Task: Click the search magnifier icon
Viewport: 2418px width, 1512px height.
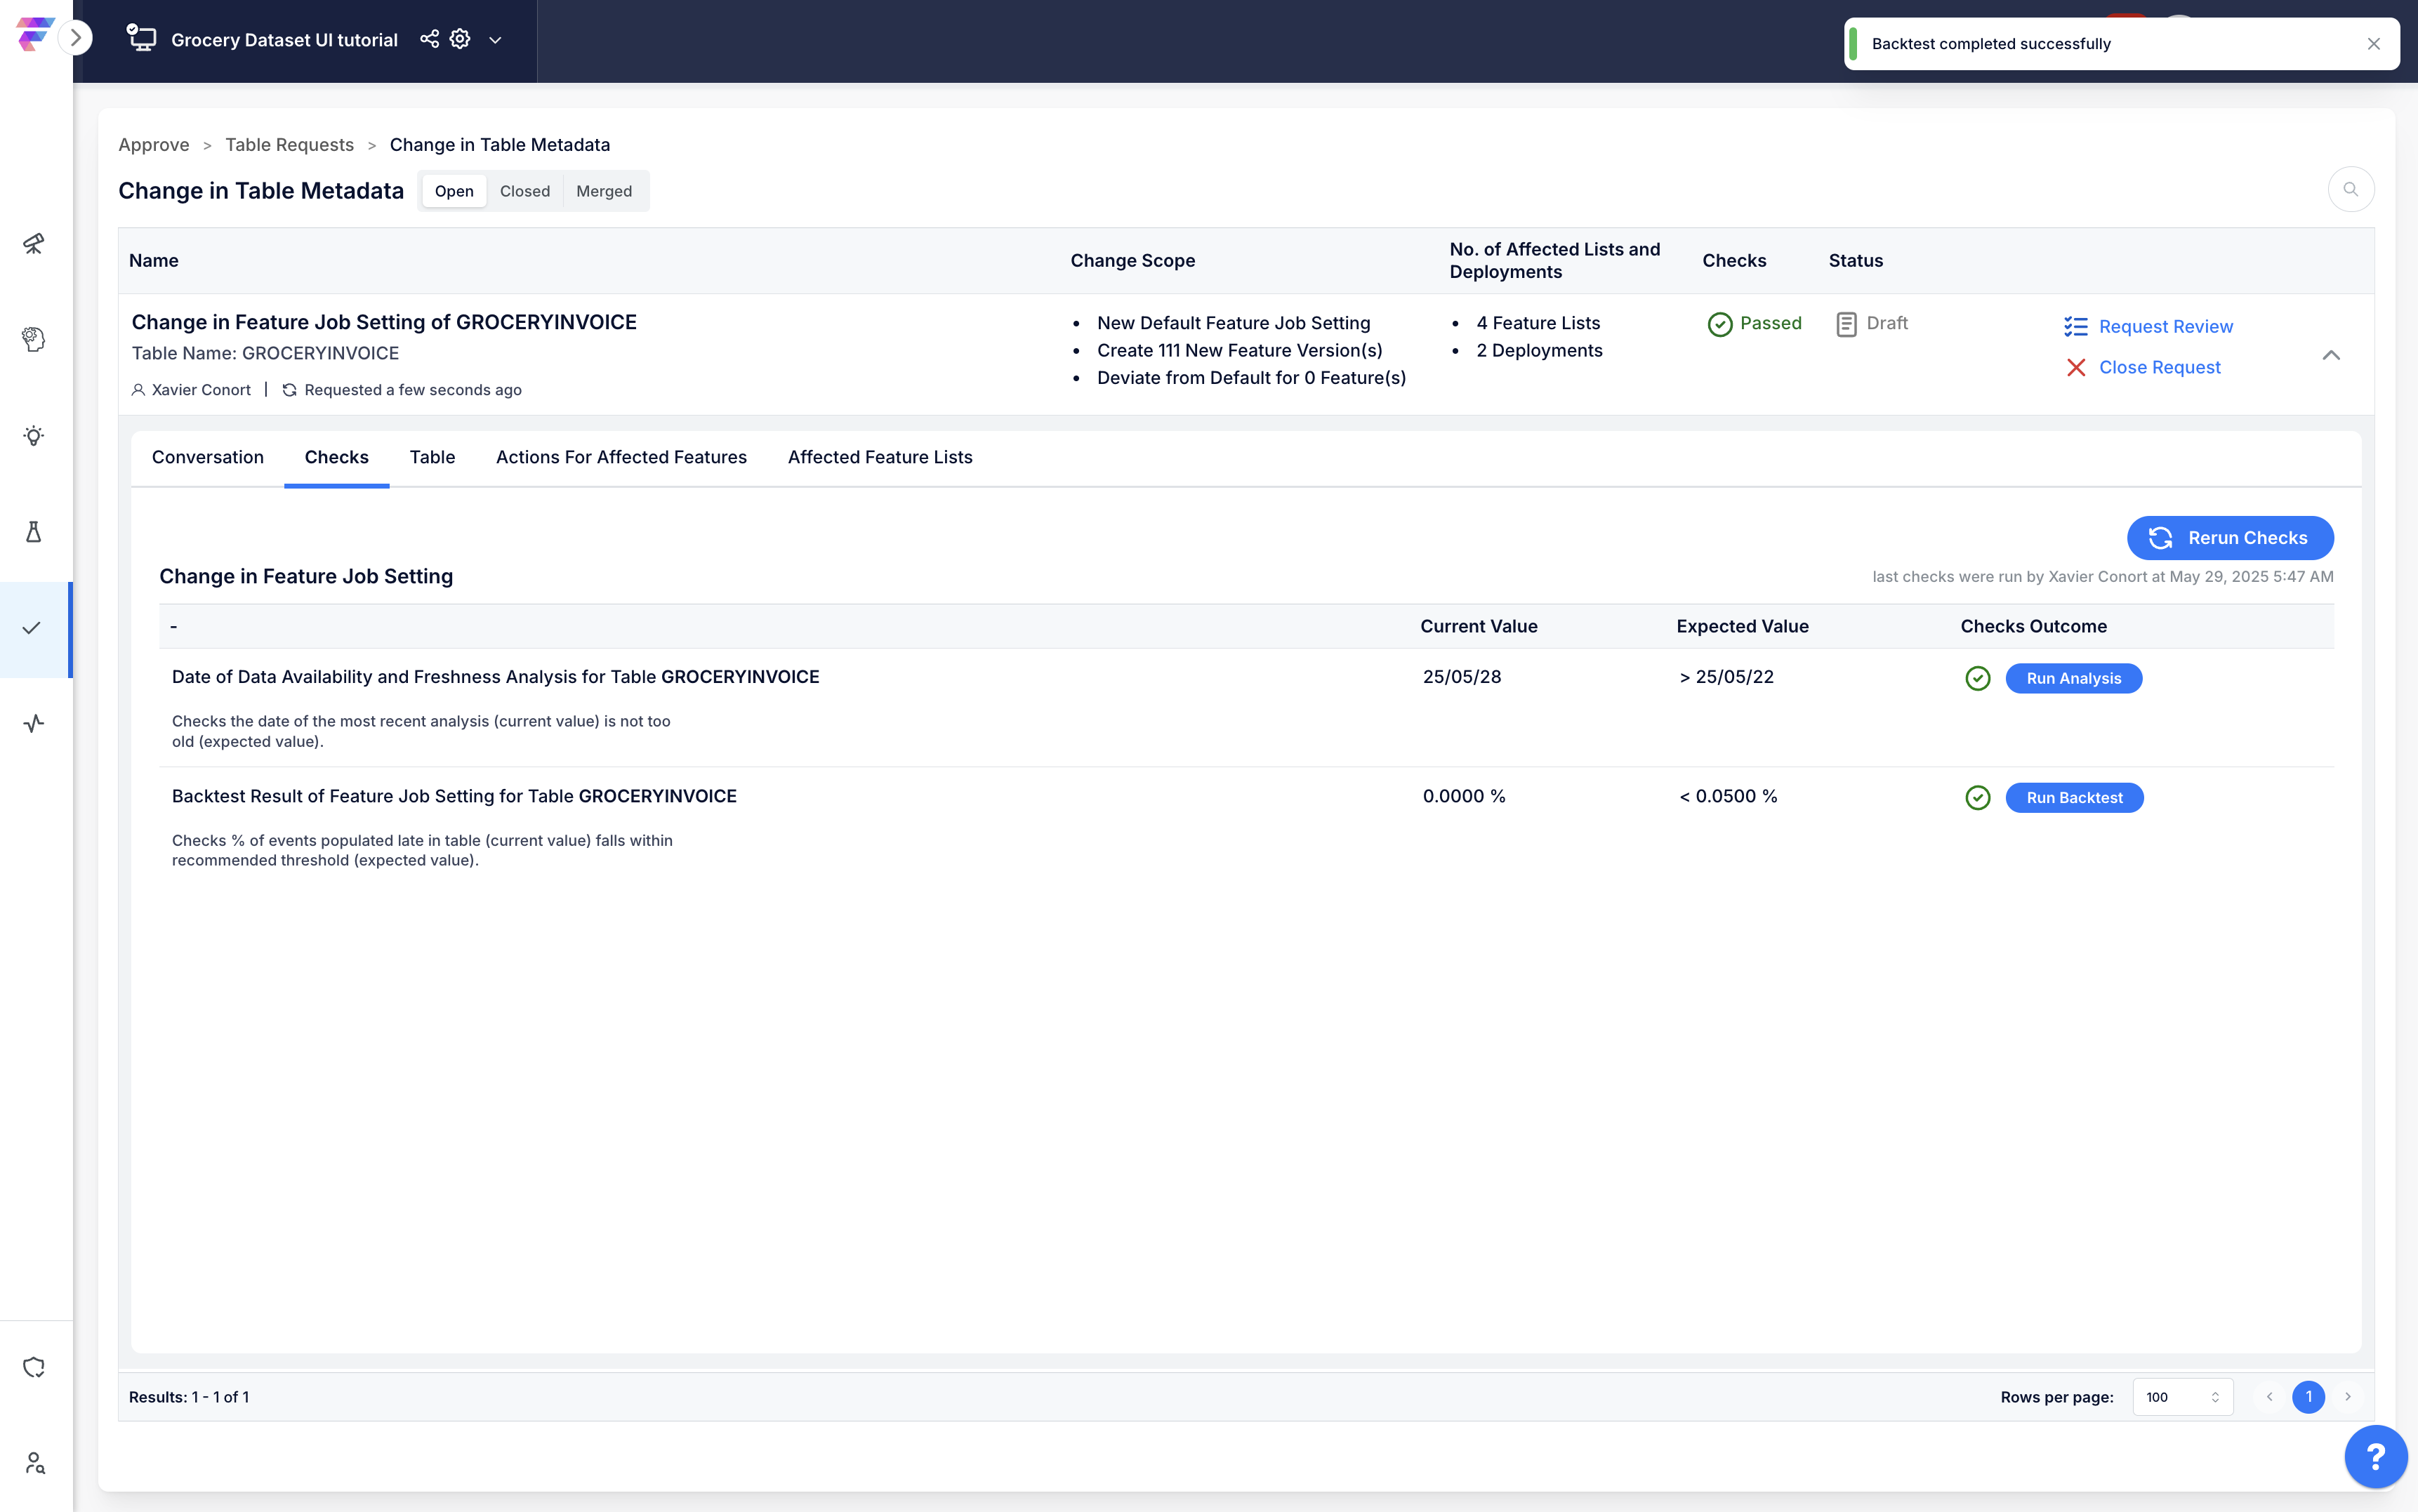Action: [2350, 189]
